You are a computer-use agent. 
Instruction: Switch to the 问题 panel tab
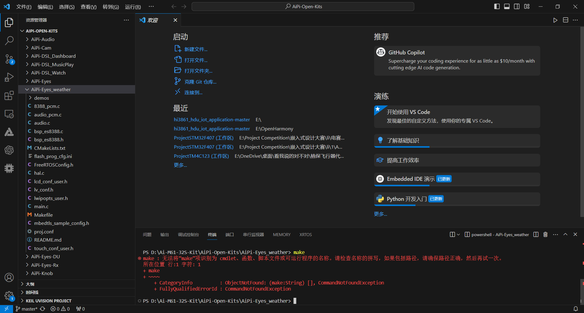(x=147, y=235)
